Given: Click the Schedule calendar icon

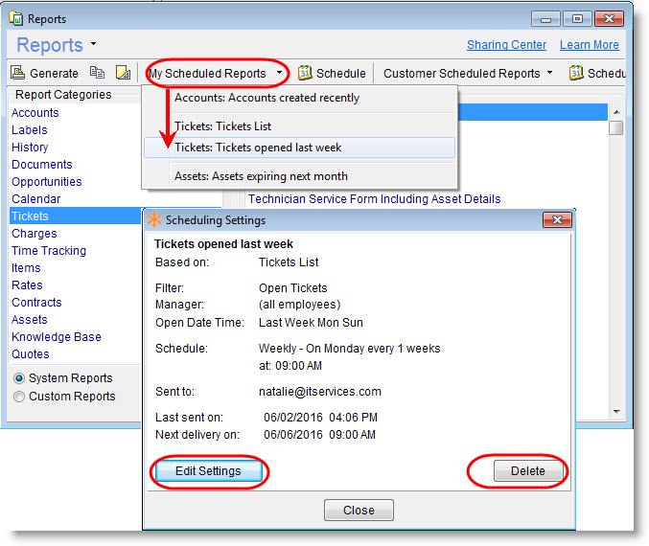Looking at the screenshot, I should 305,73.
